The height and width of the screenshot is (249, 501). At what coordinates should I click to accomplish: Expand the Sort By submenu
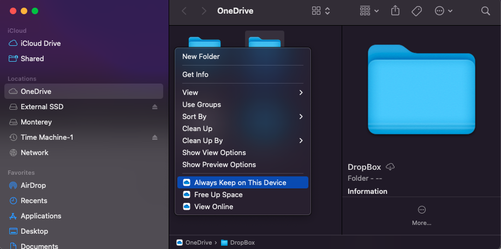[x=243, y=116]
